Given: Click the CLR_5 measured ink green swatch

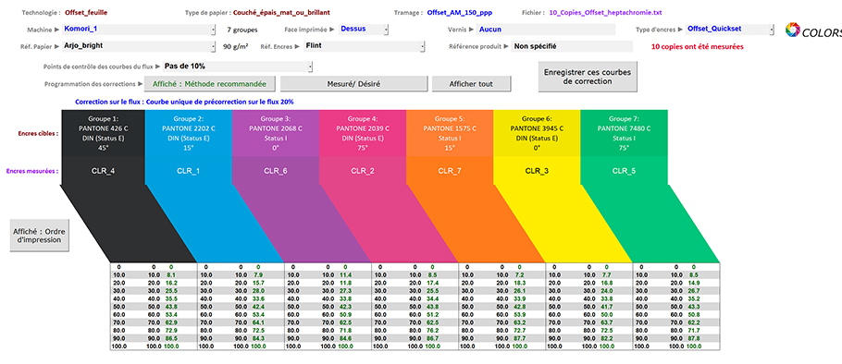Looking at the screenshot, I should (x=624, y=171).
